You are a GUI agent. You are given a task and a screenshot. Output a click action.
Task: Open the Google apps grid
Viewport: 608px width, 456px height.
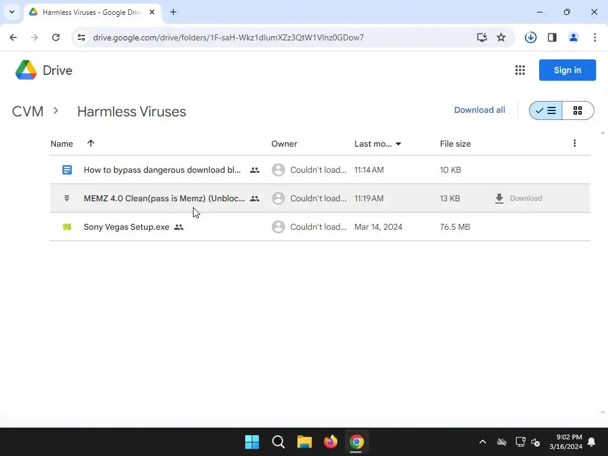(520, 70)
